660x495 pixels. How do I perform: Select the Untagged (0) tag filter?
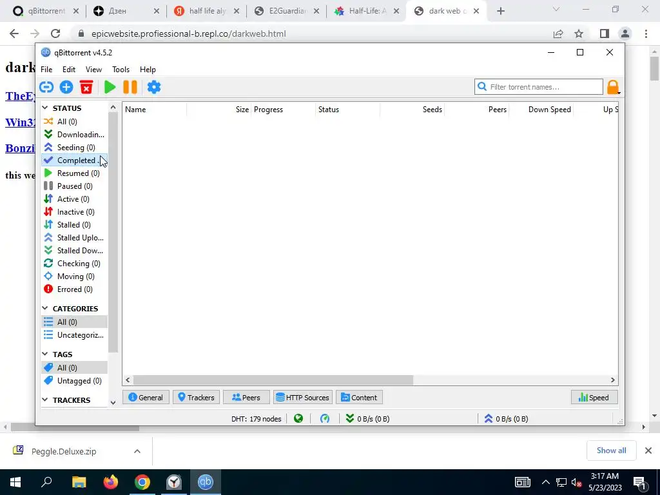[75, 381]
